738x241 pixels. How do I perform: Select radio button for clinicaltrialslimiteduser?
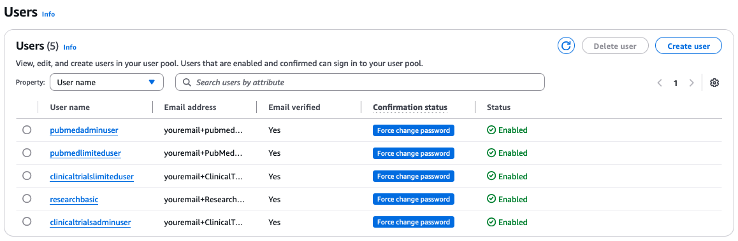coord(27,176)
